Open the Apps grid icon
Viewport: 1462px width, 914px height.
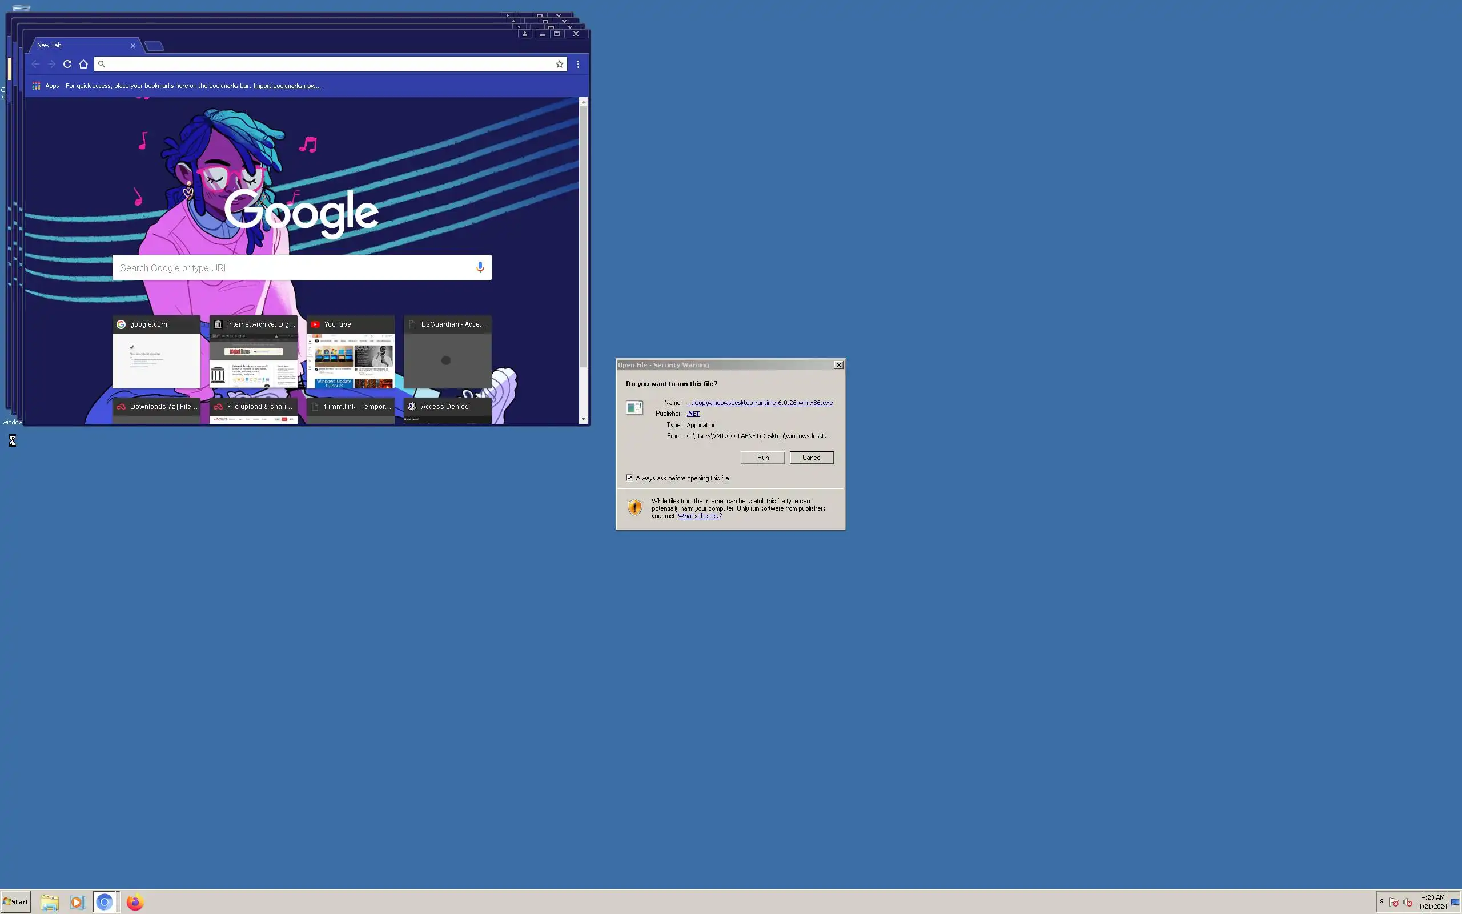tap(36, 86)
